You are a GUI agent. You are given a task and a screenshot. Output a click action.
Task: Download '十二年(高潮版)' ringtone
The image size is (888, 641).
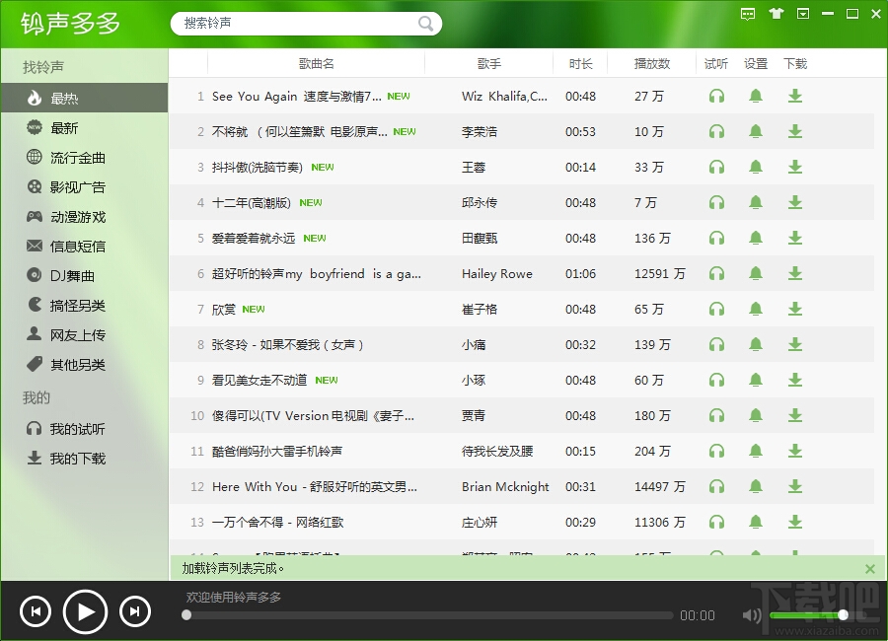pos(795,203)
